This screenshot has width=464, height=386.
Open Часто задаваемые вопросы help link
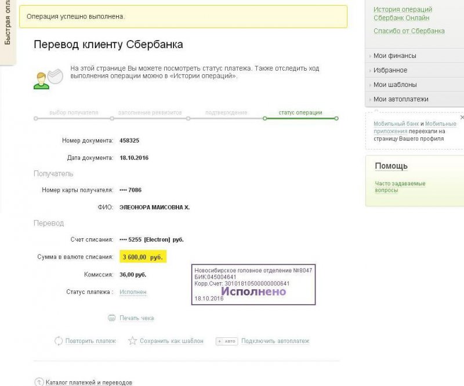(400, 187)
